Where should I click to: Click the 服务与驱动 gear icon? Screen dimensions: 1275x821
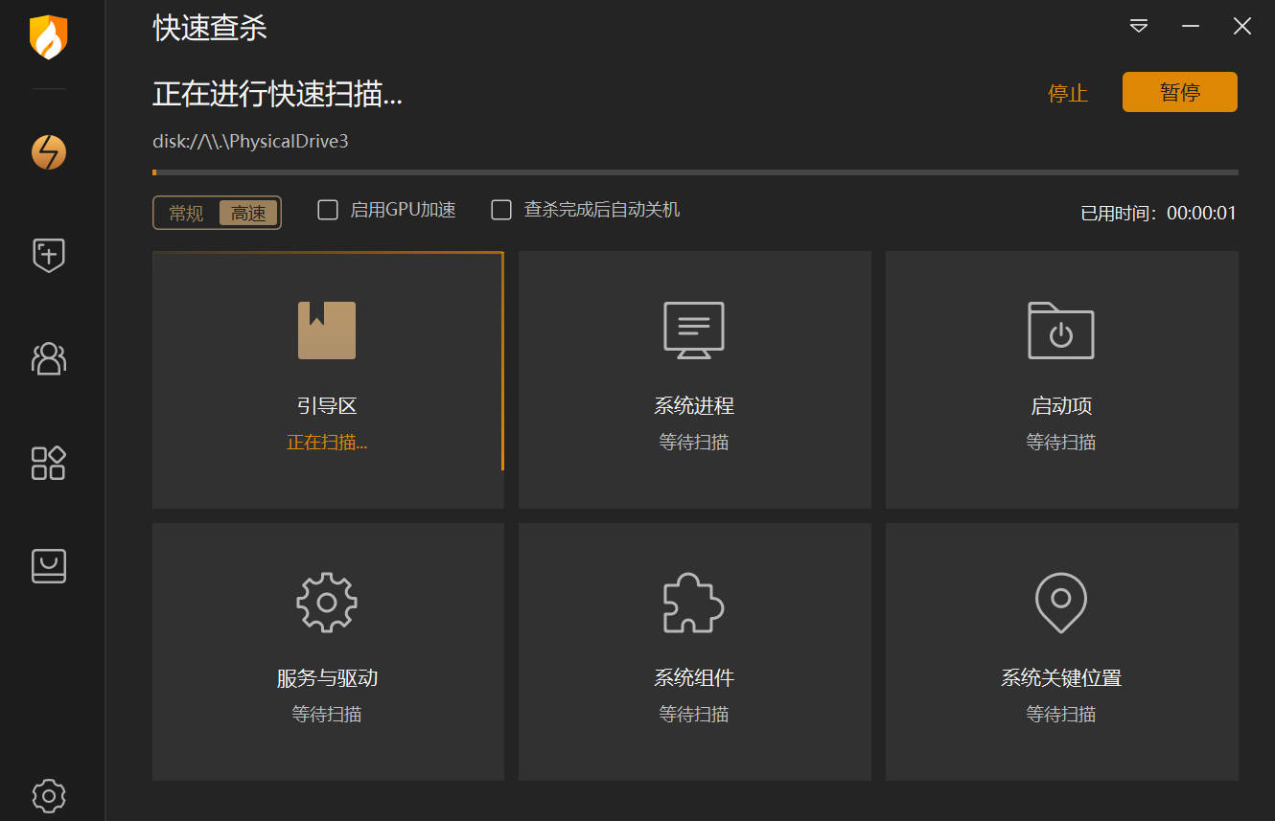(x=327, y=602)
